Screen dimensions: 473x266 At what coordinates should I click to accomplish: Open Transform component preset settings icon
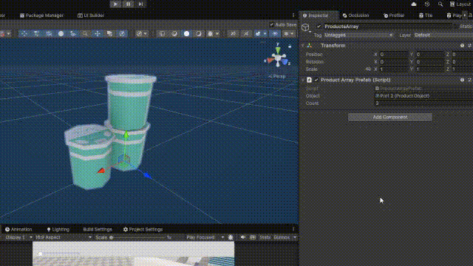coord(470,46)
